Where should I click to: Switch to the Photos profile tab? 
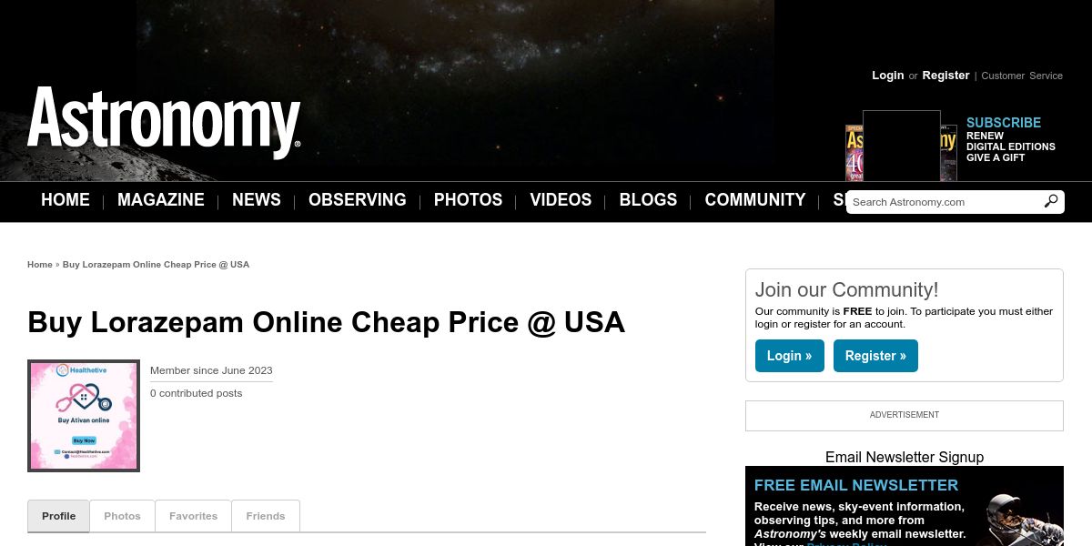pos(122,516)
